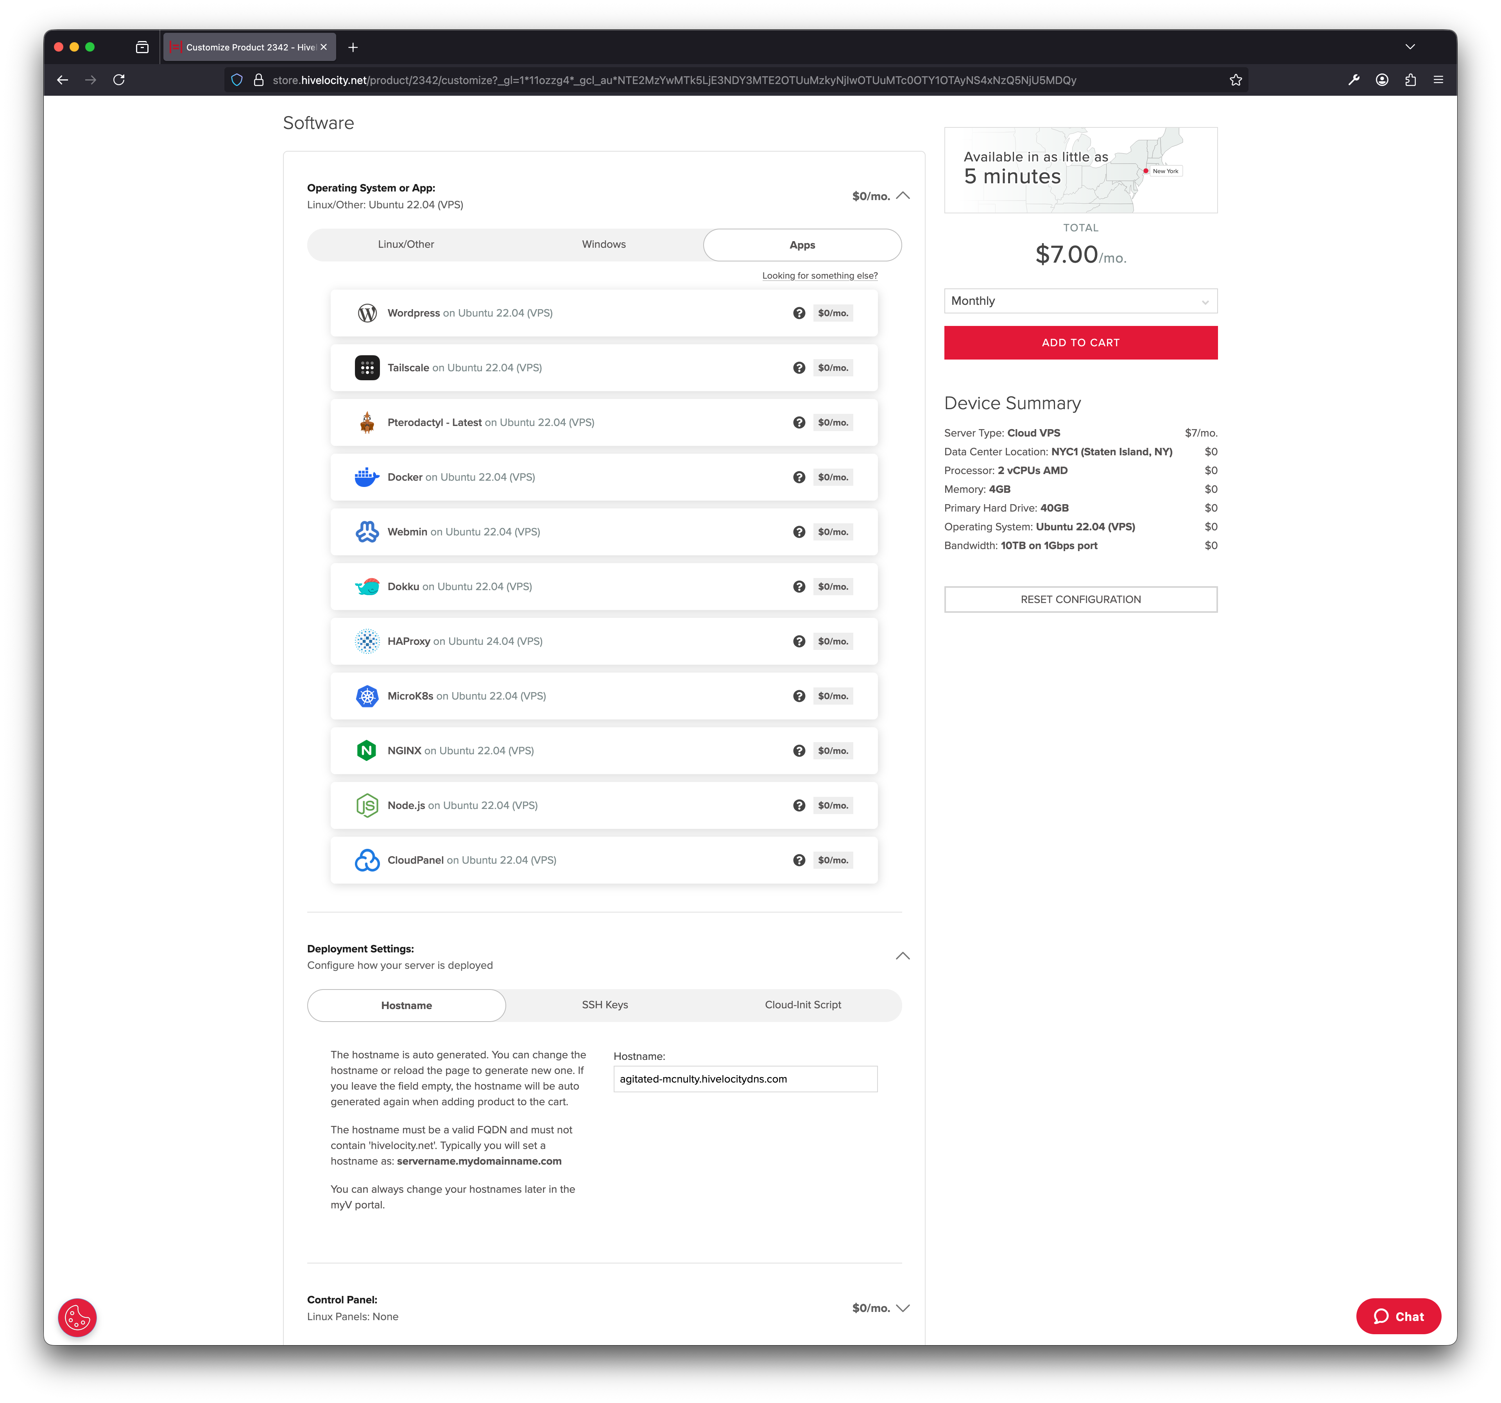
Task: Click the browser URL address bar
Action: [736, 80]
